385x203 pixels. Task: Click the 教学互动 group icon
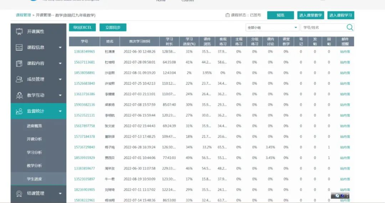(19, 95)
